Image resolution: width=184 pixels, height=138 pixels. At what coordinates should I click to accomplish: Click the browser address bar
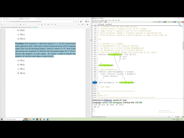pyautogui.click(x=40, y=22)
